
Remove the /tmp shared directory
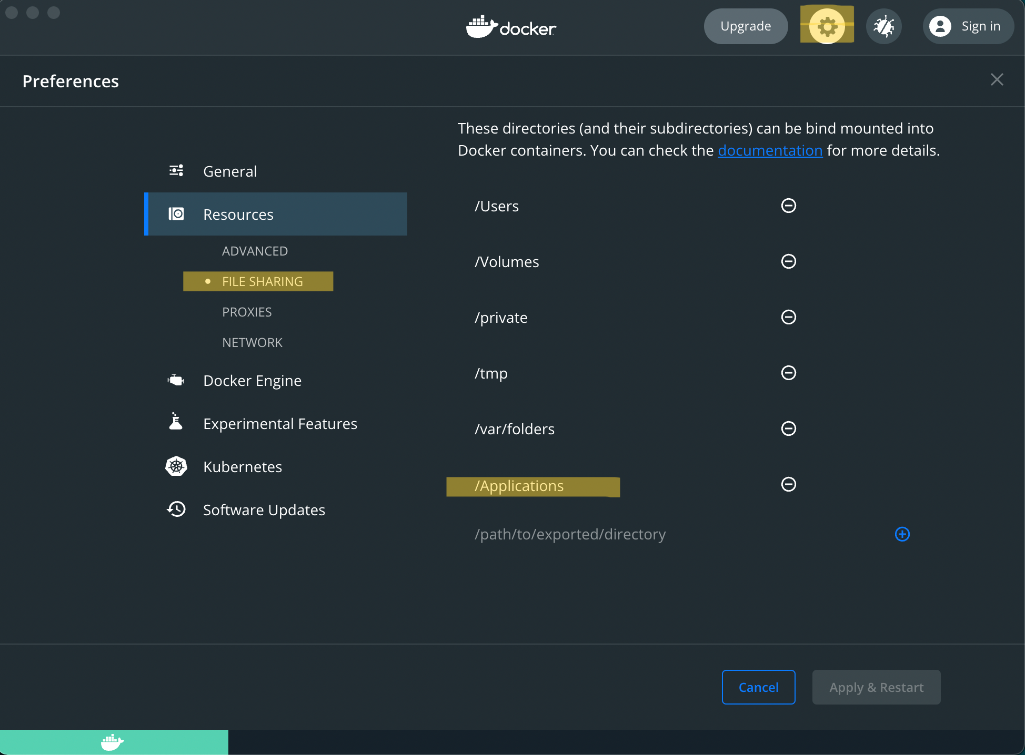pyautogui.click(x=788, y=373)
